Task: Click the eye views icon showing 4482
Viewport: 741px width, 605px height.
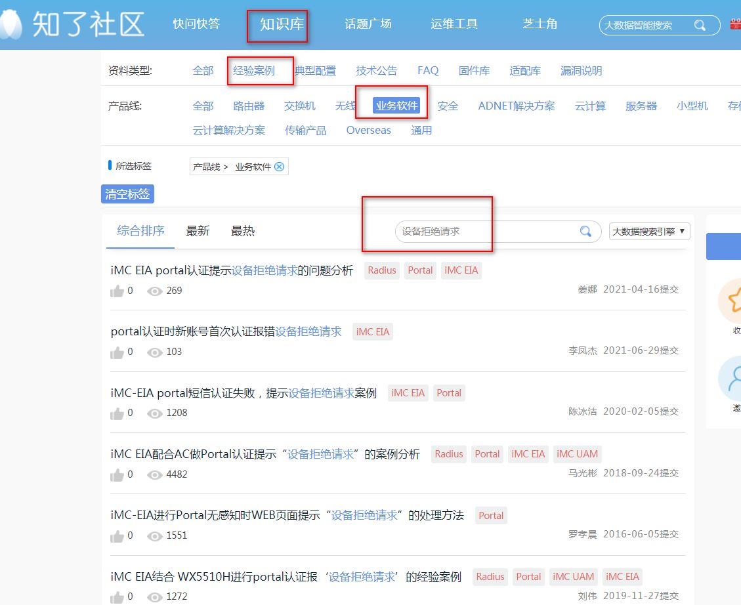Action: [x=154, y=474]
